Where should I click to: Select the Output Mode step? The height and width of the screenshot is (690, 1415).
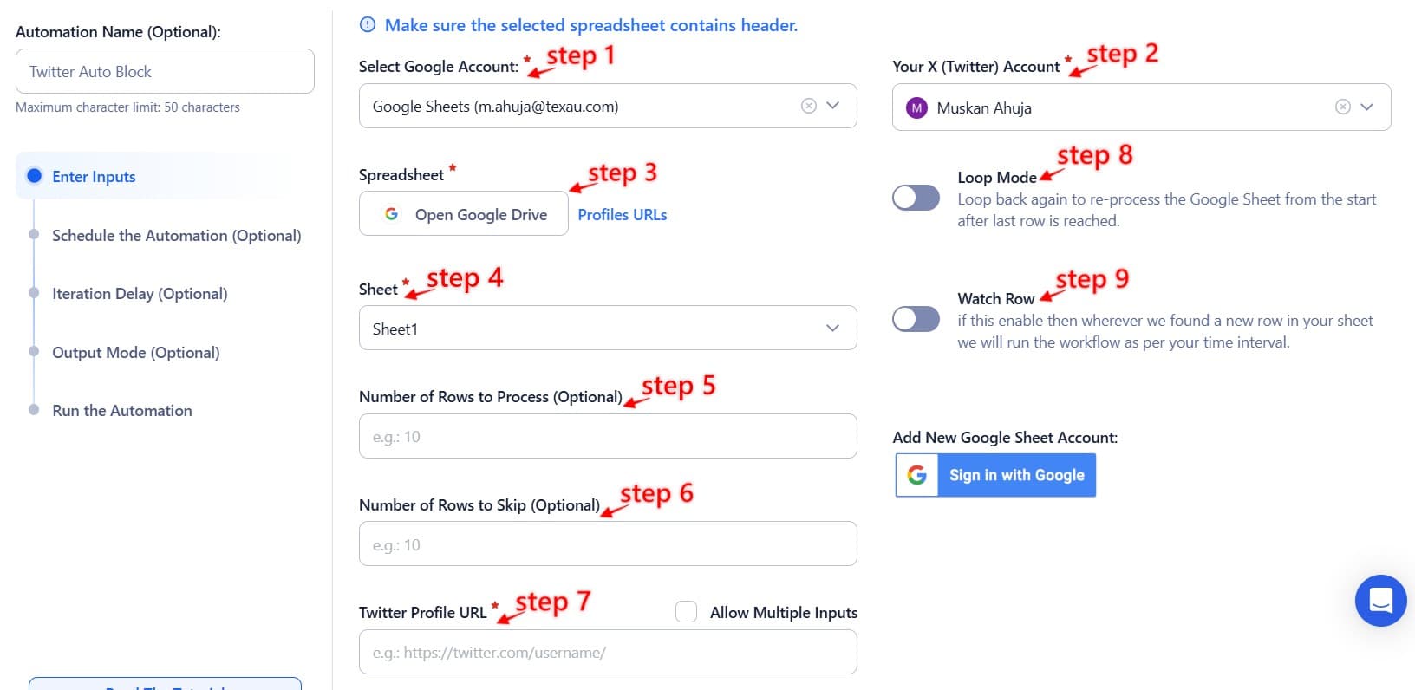(136, 352)
